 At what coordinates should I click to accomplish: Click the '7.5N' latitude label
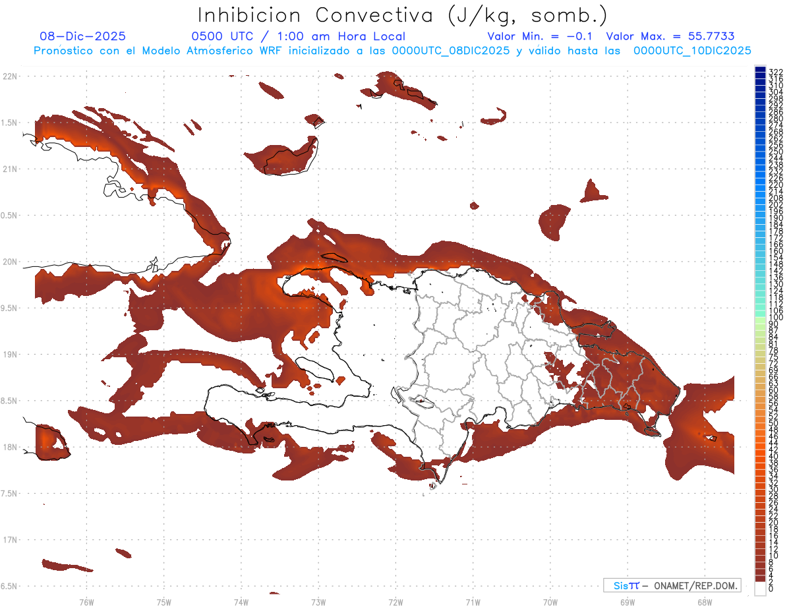pos(9,493)
